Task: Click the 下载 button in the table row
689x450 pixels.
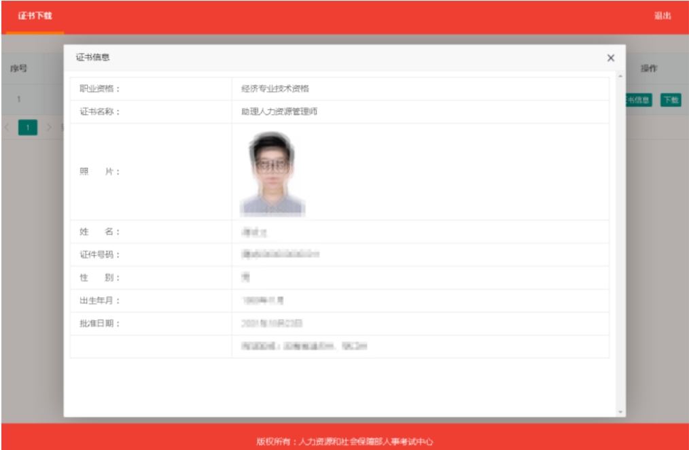Action: coord(671,100)
